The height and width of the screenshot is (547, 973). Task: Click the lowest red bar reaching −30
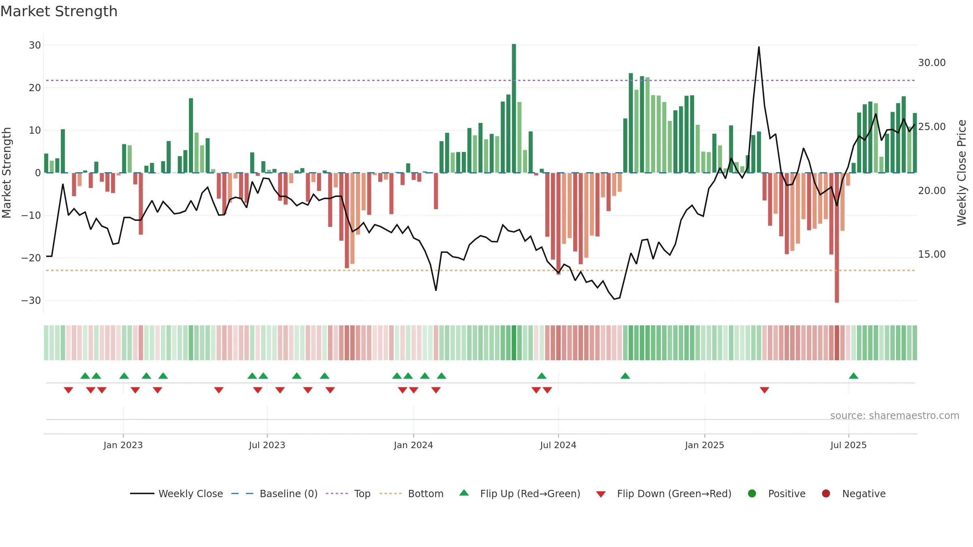[x=837, y=237]
